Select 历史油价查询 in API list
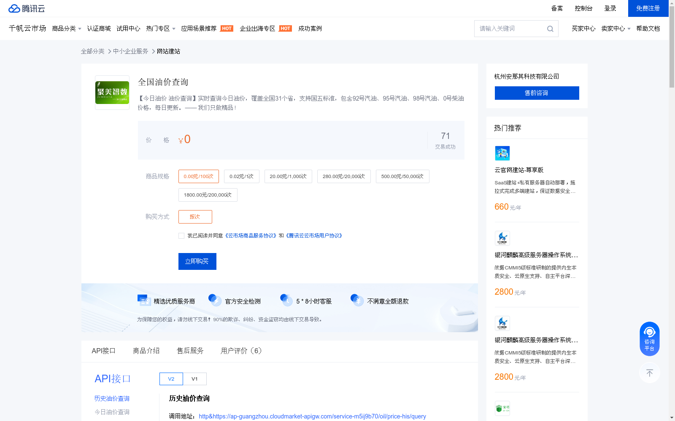Screen dimensions: 675x421 (x=112, y=399)
